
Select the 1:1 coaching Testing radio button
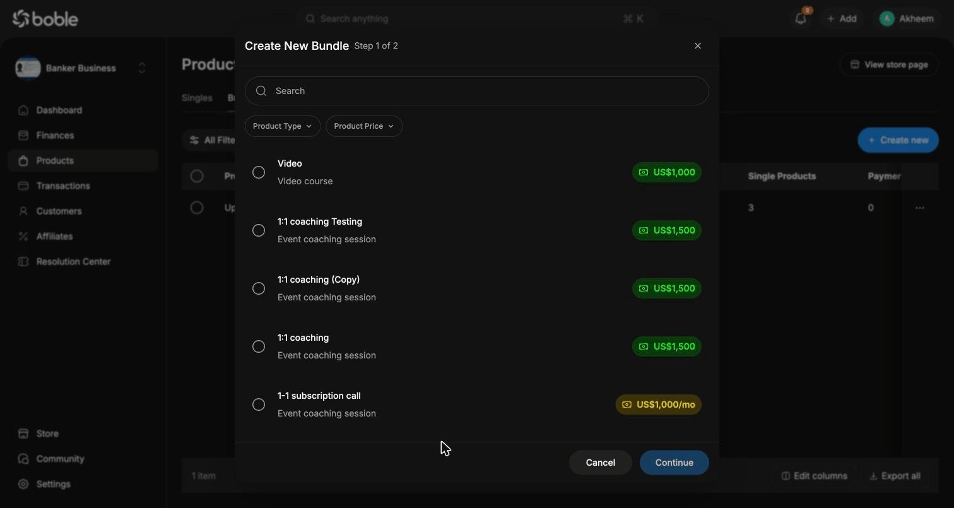pyautogui.click(x=259, y=230)
